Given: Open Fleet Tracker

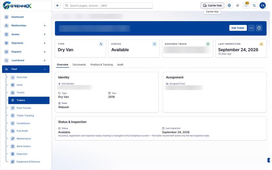Looking at the screenshot, I should tap(29, 108).
